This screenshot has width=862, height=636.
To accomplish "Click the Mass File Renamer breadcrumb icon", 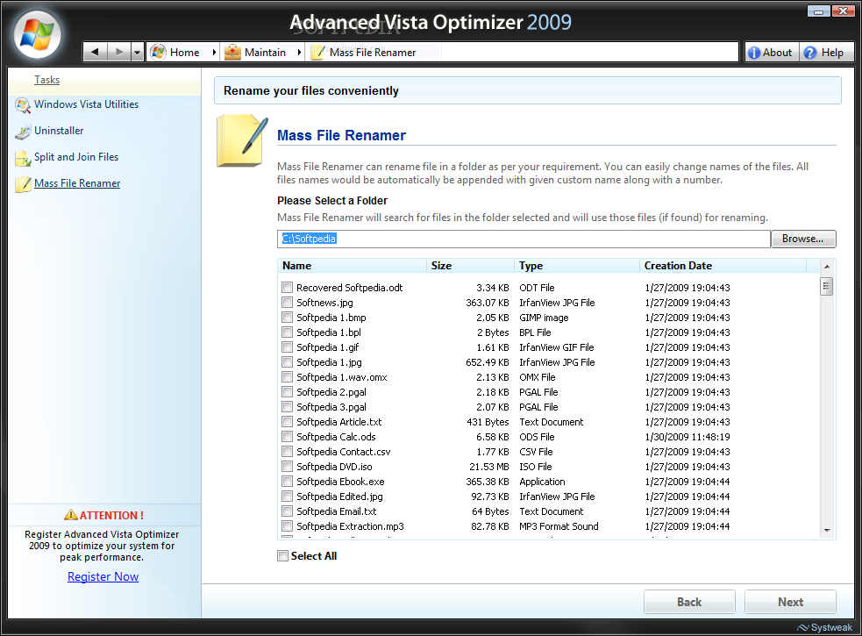I will 317,53.
